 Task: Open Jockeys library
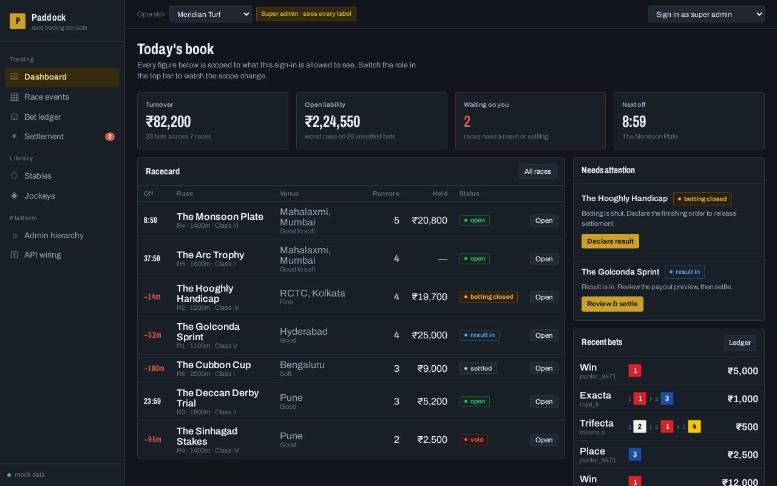(62, 196)
